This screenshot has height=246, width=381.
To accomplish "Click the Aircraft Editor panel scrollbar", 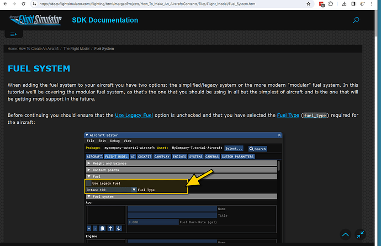I will tap(279, 166).
